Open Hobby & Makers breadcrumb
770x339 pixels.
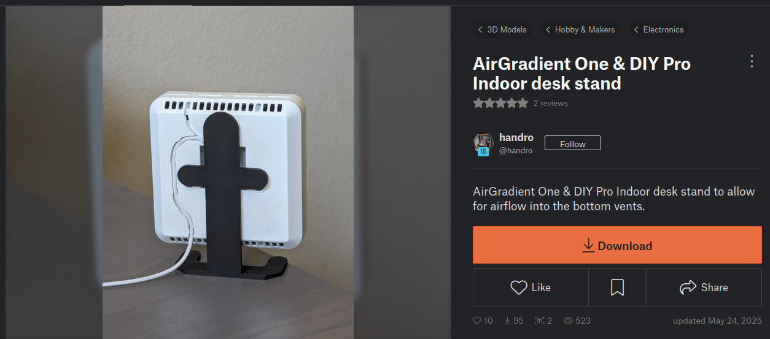click(580, 29)
